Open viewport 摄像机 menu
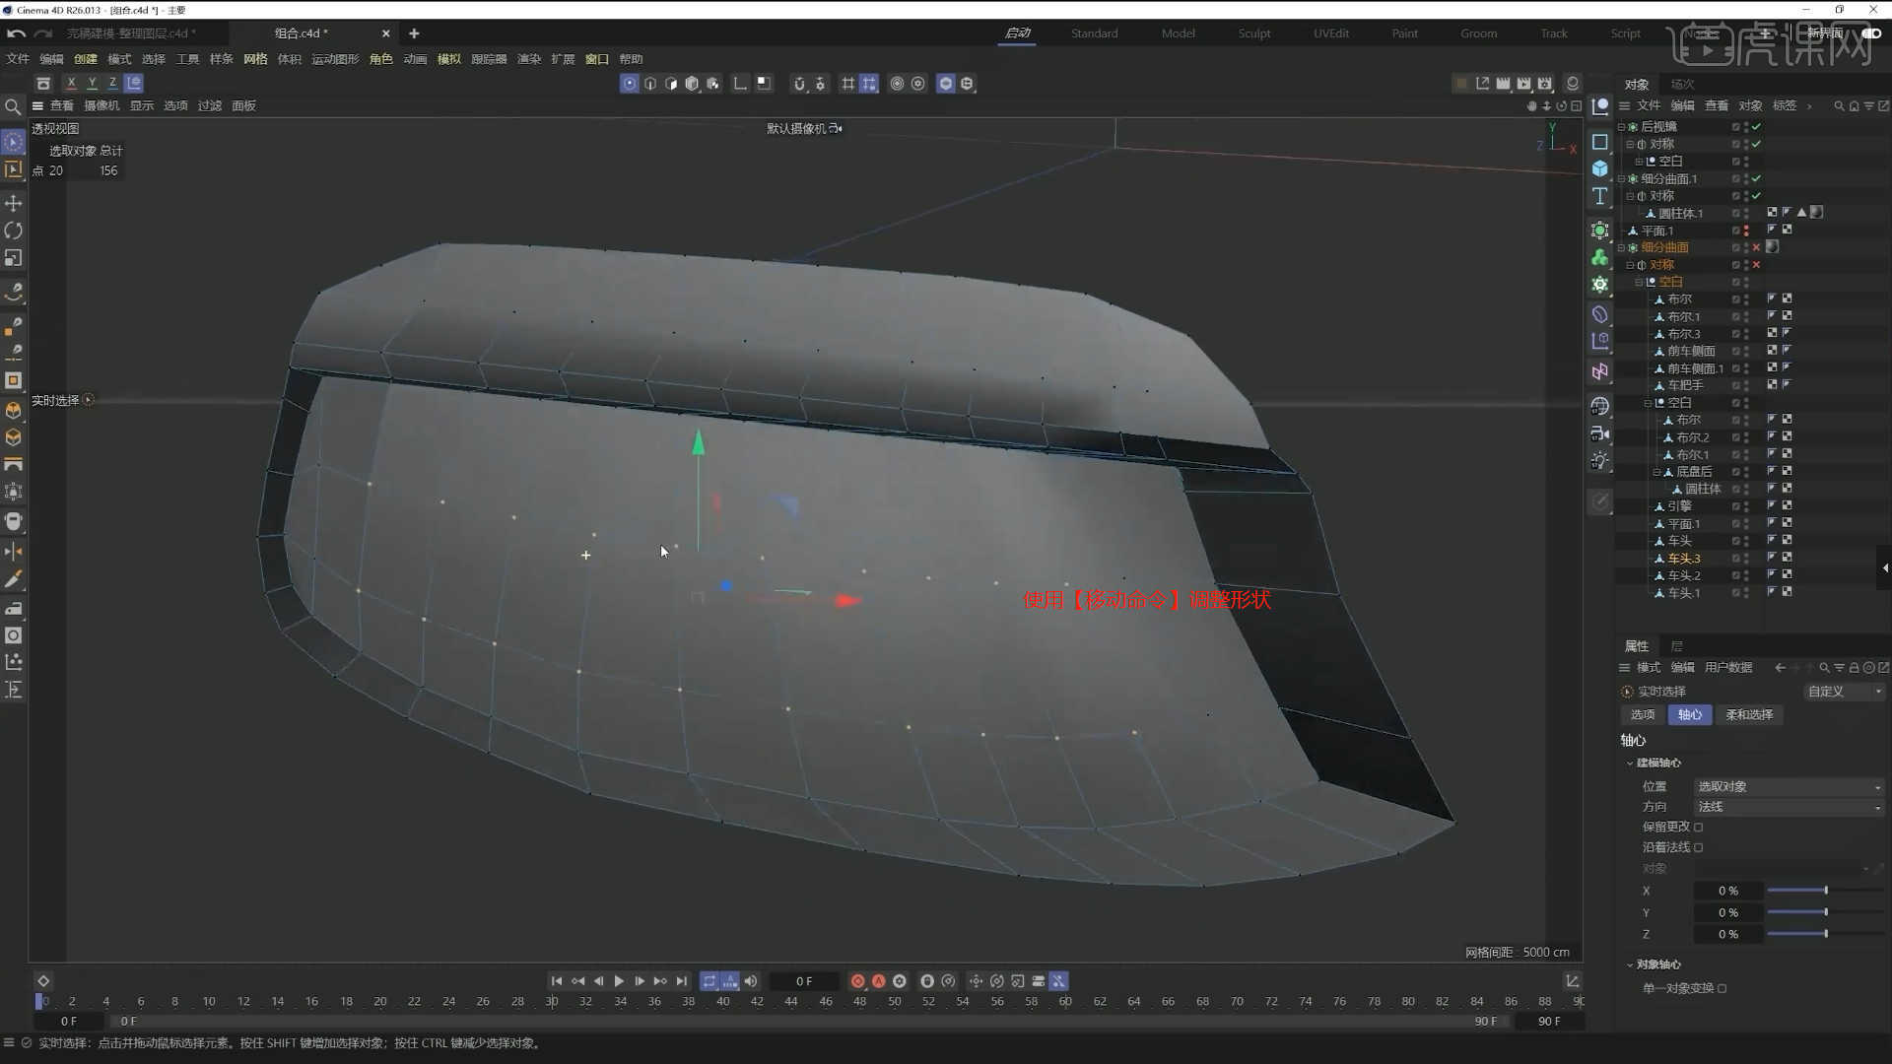1892x1064 pixels. (101, 105)
